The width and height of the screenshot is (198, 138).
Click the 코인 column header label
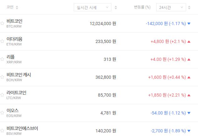point(10,7)
